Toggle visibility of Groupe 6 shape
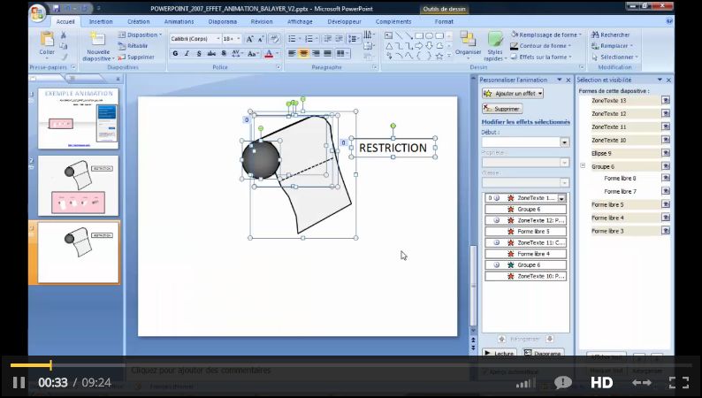This screenshot has width=702, height=398. pyautogui.click(x=666, y=166)
